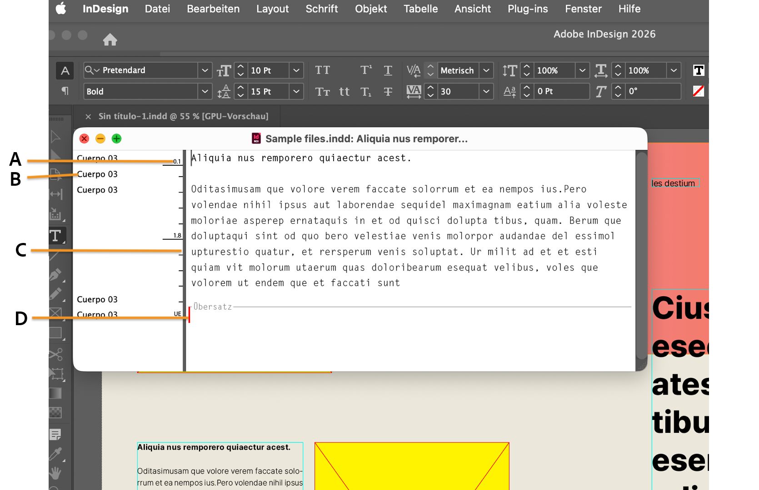759x490 pixels.
Task: Switch to Character Formatting Controls
Action: [65, 71]
